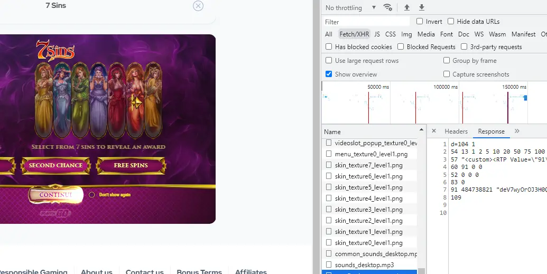Image resolution: width=547 pixels, height=274 pixels.
Task: Click the 7 Sins game logo
Action: tap(55, 51)
